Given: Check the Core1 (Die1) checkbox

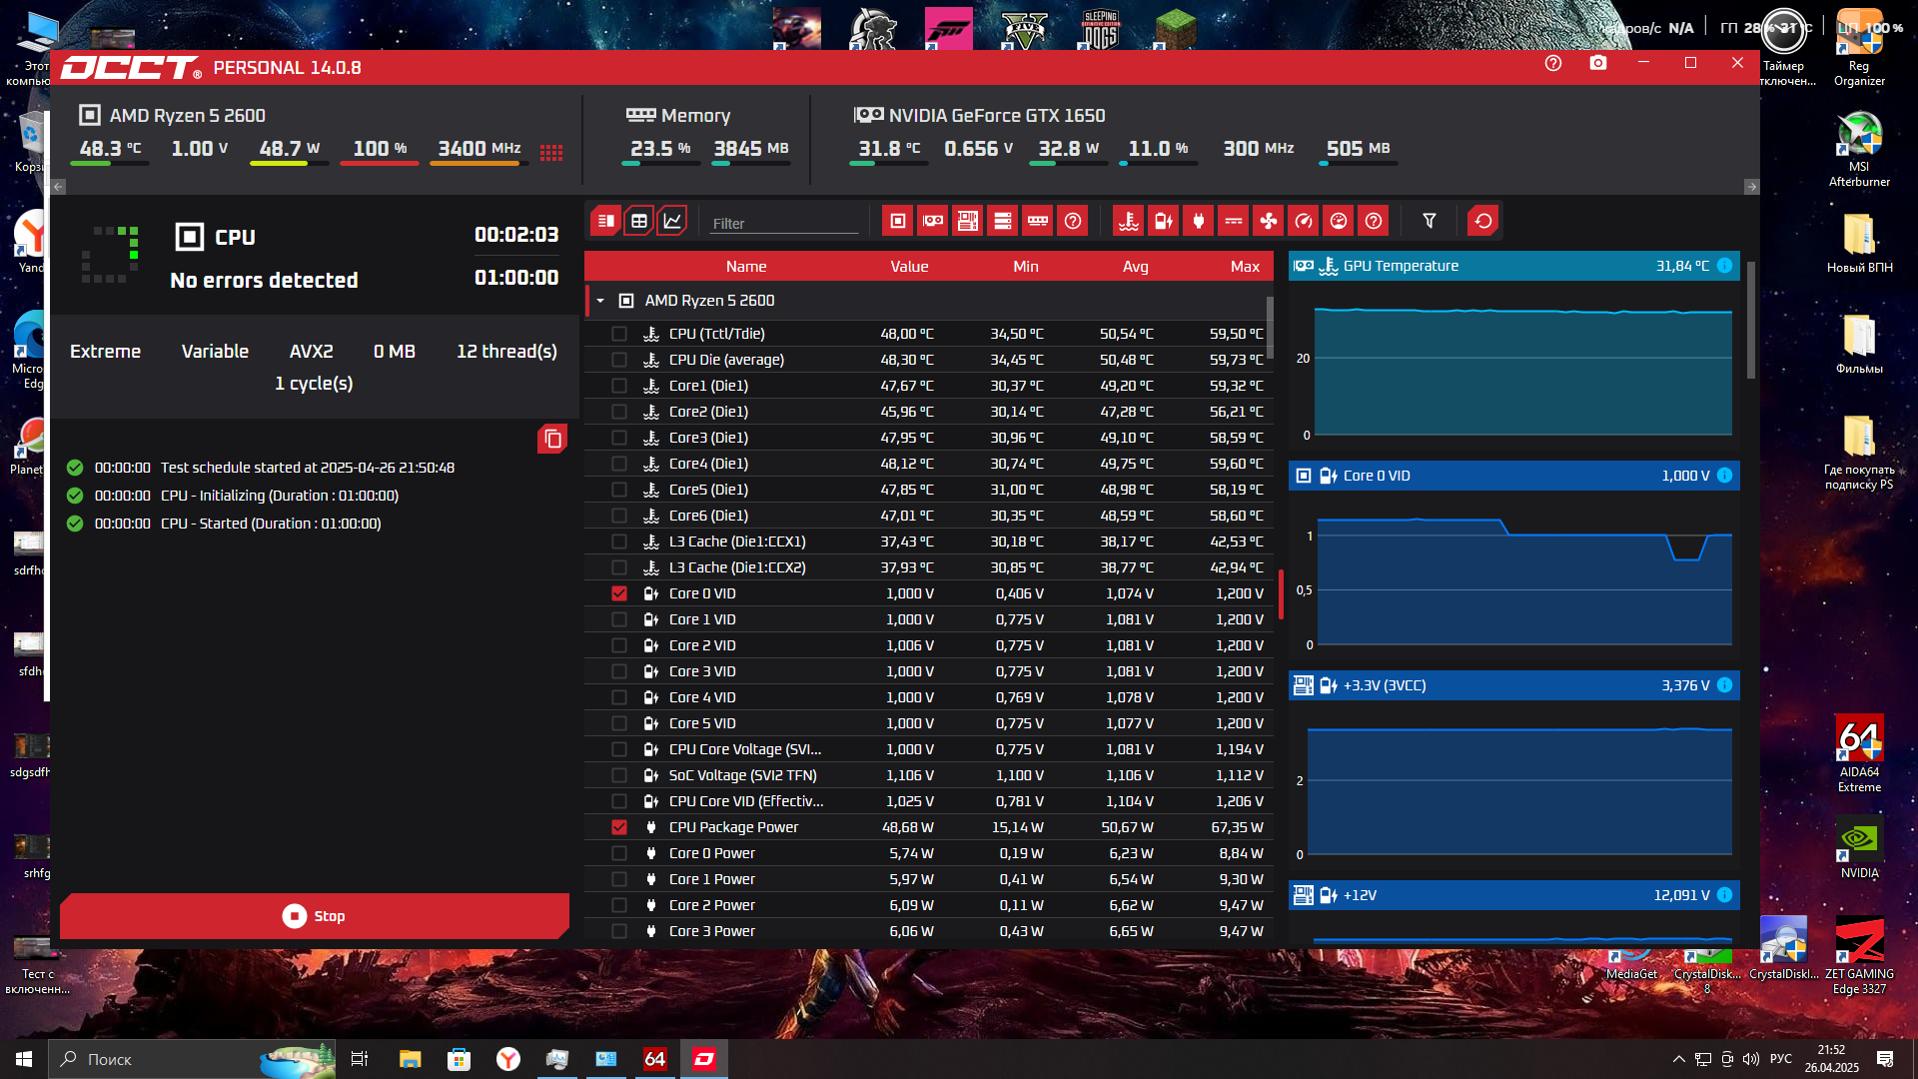Looking at the screenshot, I should tap(619, 386).
